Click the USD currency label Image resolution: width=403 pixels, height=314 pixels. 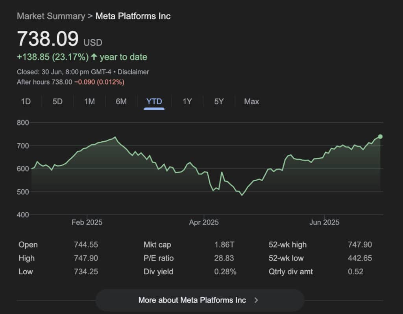[x=93, y=42]
